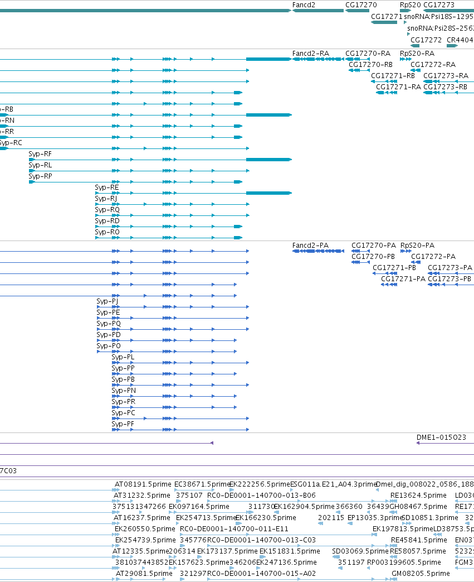Image resolution: width=474 pixels, height=582 pixels.
Task: Select the RE45841.5prime EST label
Action: [x=419, y=540]
